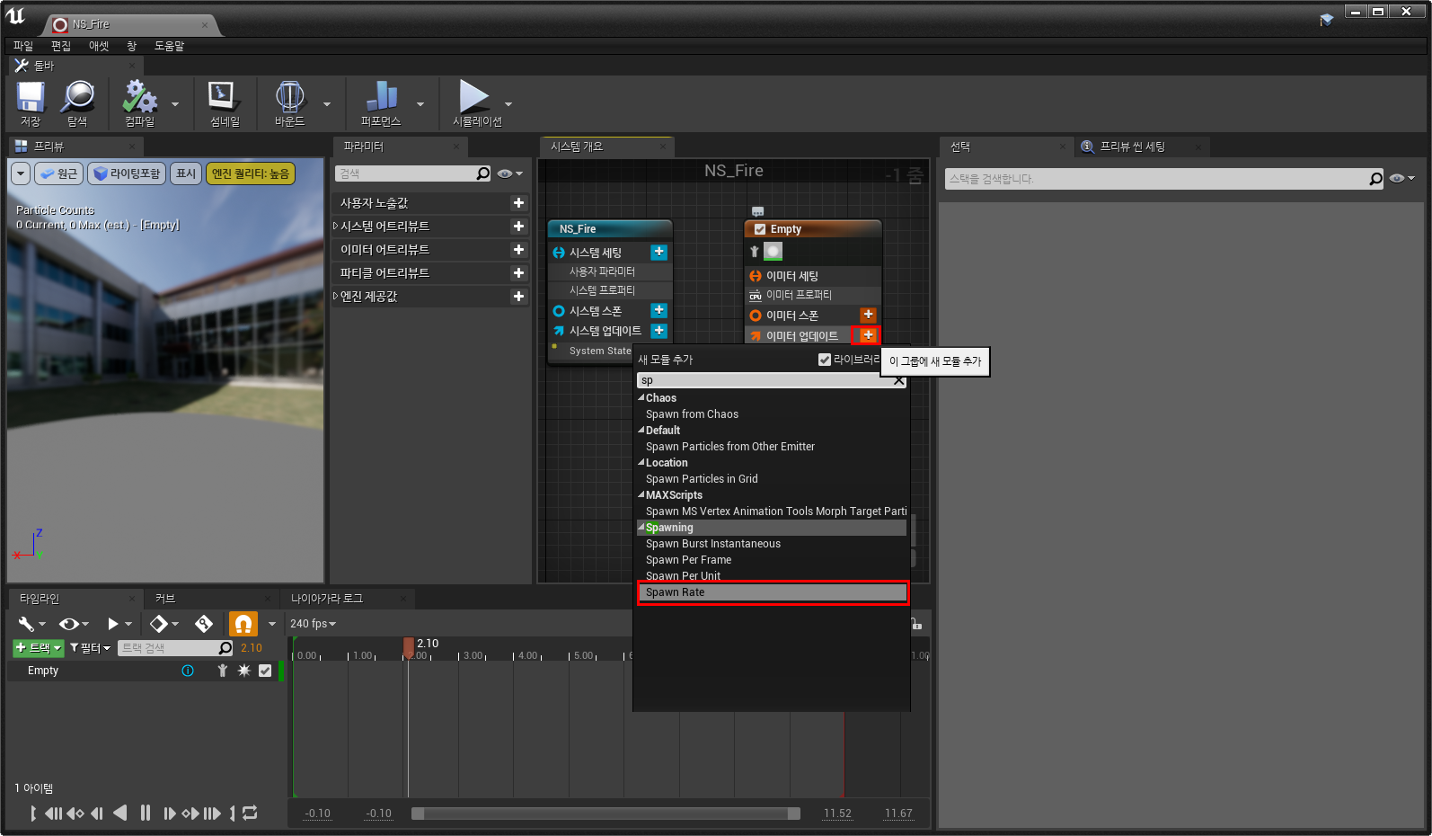Select Spawn Burst Instantaneous module
The image size is (1432, 836).
(773, 544)
